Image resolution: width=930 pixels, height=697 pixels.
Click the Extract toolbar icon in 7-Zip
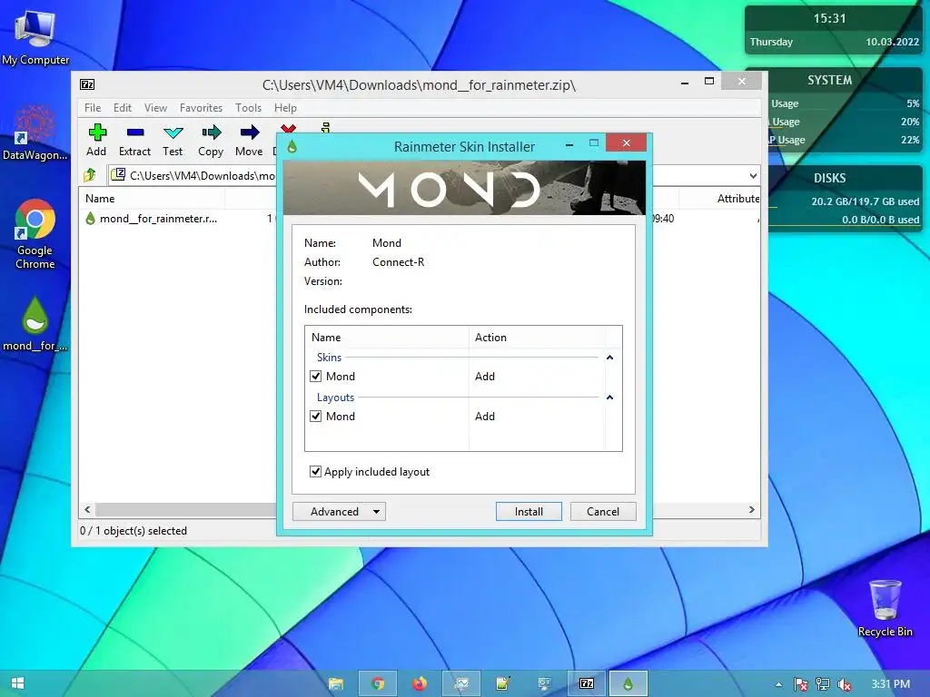coord(134,140)
